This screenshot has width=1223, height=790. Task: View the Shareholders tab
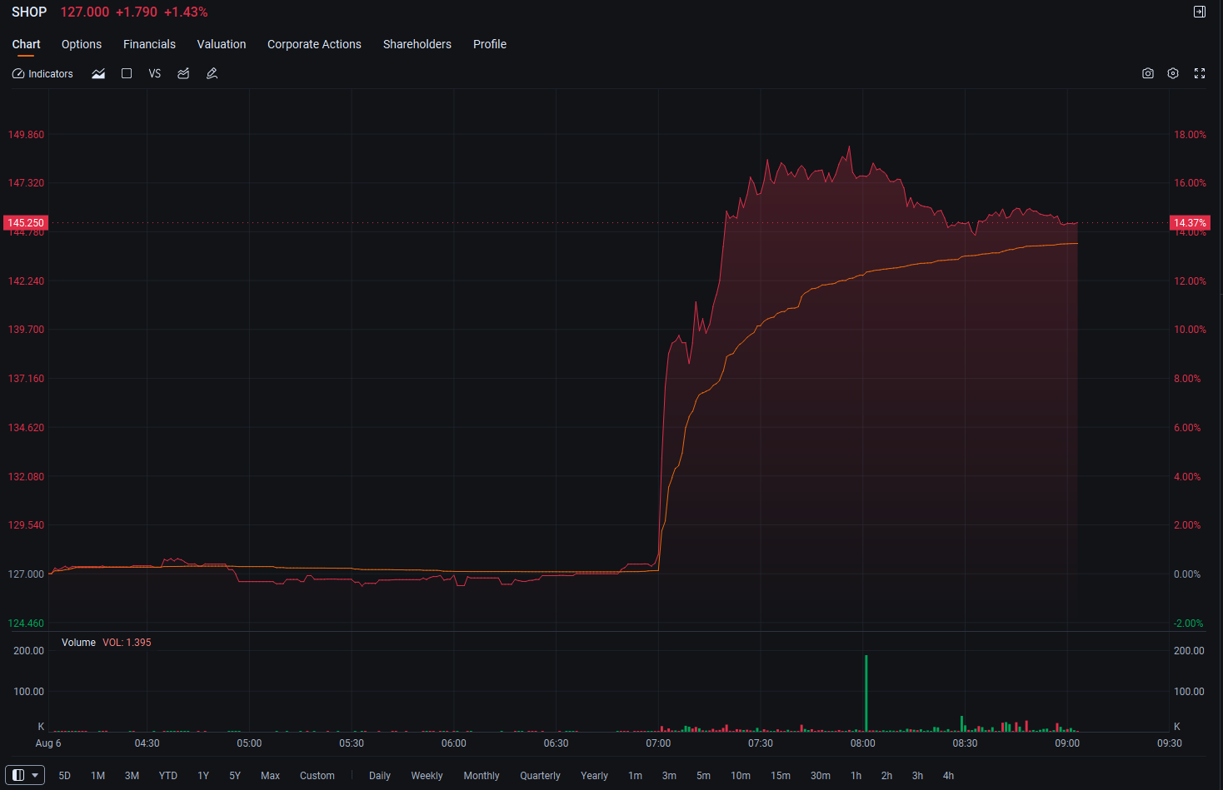[417, 44]
